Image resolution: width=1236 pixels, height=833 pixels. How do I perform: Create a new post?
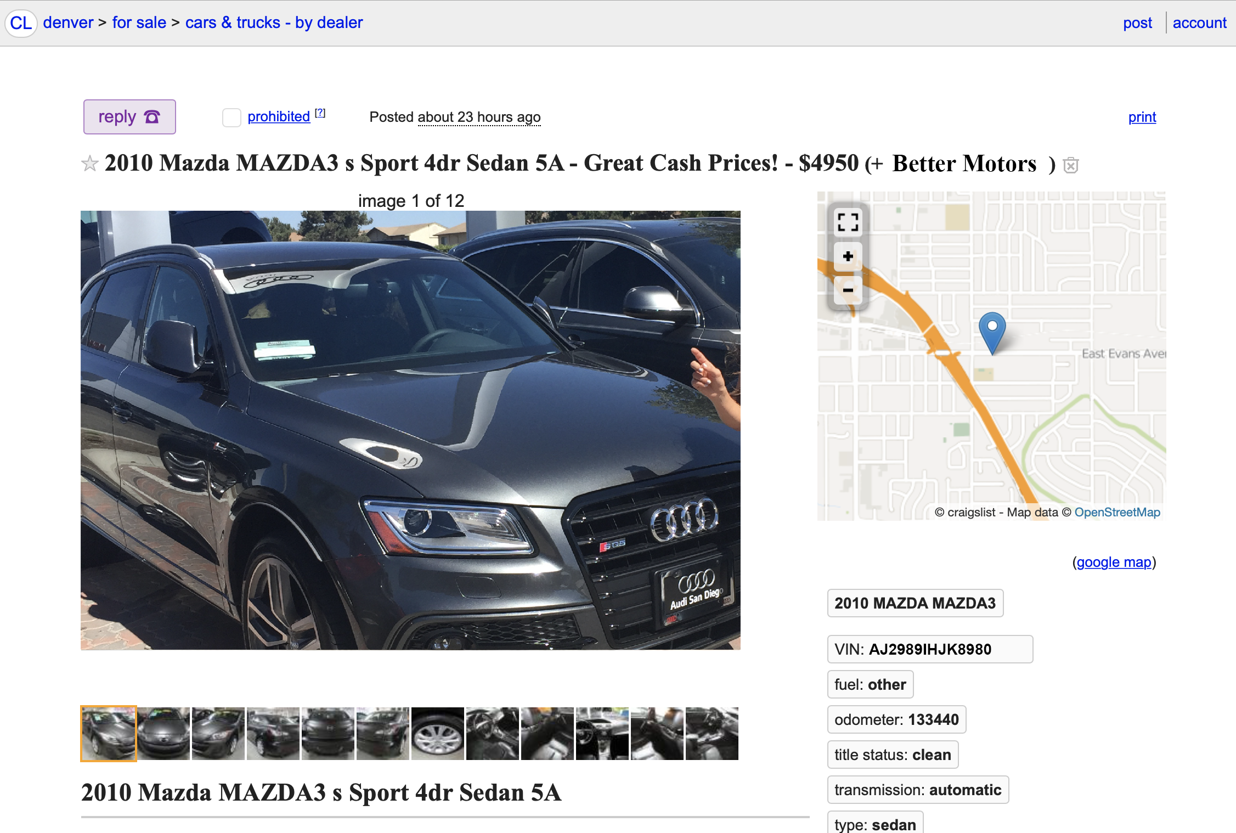tap(1137, 23)
